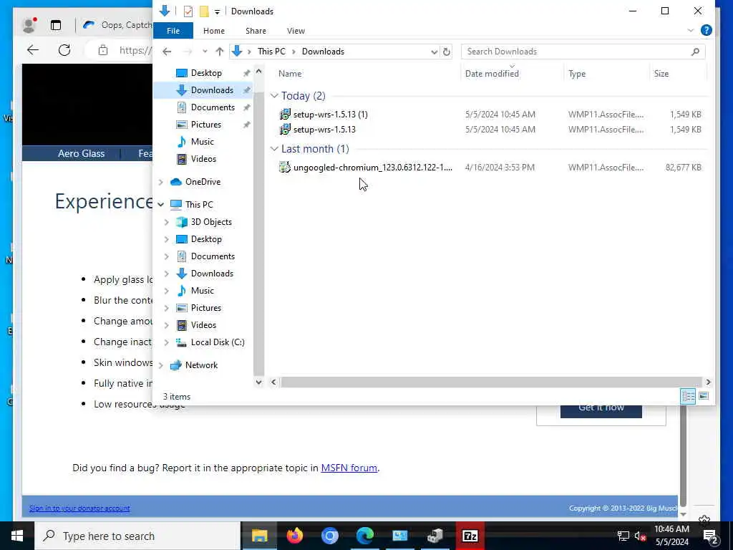Viewport: 733px width, 550px height.
Task: Open Edge tab actions menu icon
Action: pos(56,25)
